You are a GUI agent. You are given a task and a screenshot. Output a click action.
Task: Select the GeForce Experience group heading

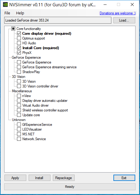26,58
